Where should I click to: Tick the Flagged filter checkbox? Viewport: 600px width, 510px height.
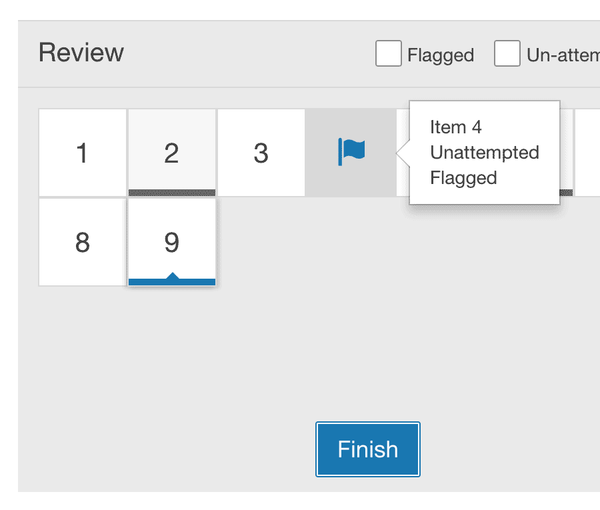click(389, 53)
